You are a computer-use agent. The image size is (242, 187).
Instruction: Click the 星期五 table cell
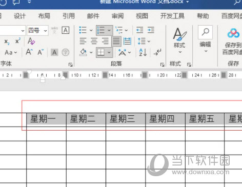(x=205, y=119)
